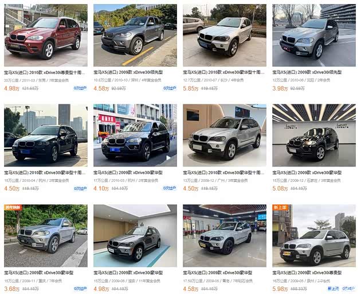Open title link of 3.98万 Shenyang X5 listing
Screen dimensions: 361x295
307,72
